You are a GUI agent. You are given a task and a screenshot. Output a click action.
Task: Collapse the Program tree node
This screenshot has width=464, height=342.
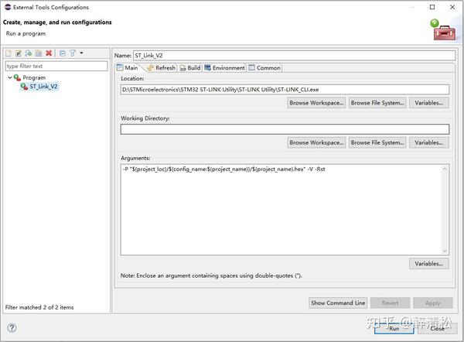[x=9, y=77]
